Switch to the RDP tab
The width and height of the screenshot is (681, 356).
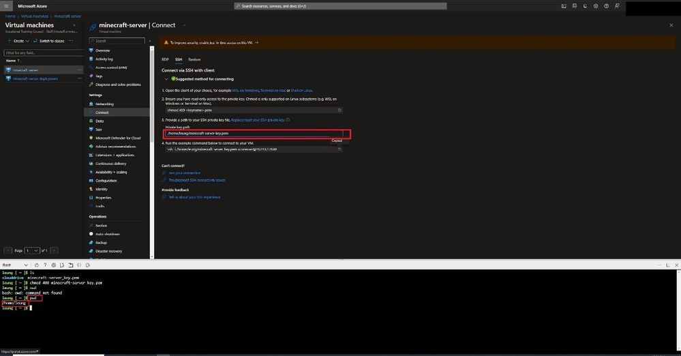(165, 59)
